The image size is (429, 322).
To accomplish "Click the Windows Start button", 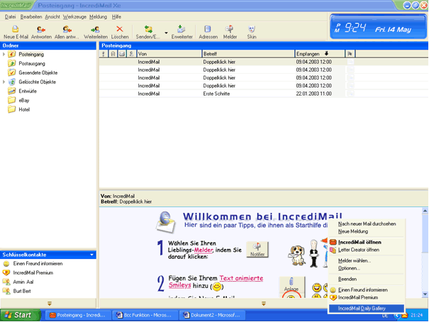I will click(20, 315).
